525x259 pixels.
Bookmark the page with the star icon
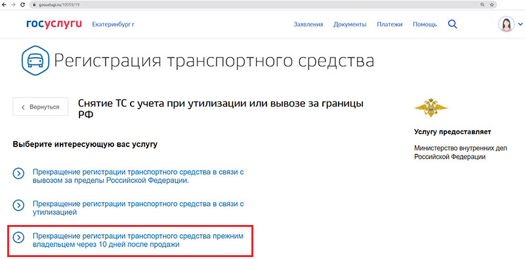tap(492, 5)
